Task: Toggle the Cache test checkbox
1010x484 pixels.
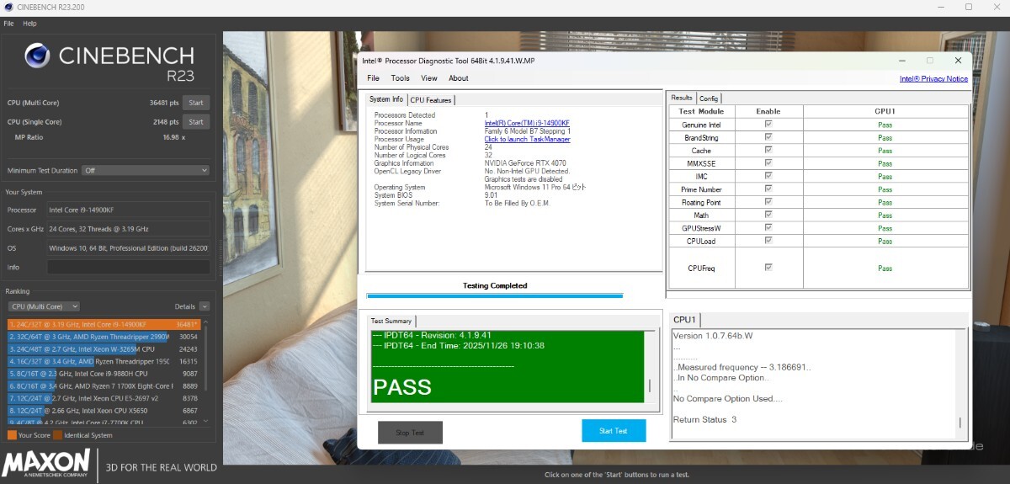Action: pyautogui.click(x=768, y=150)
